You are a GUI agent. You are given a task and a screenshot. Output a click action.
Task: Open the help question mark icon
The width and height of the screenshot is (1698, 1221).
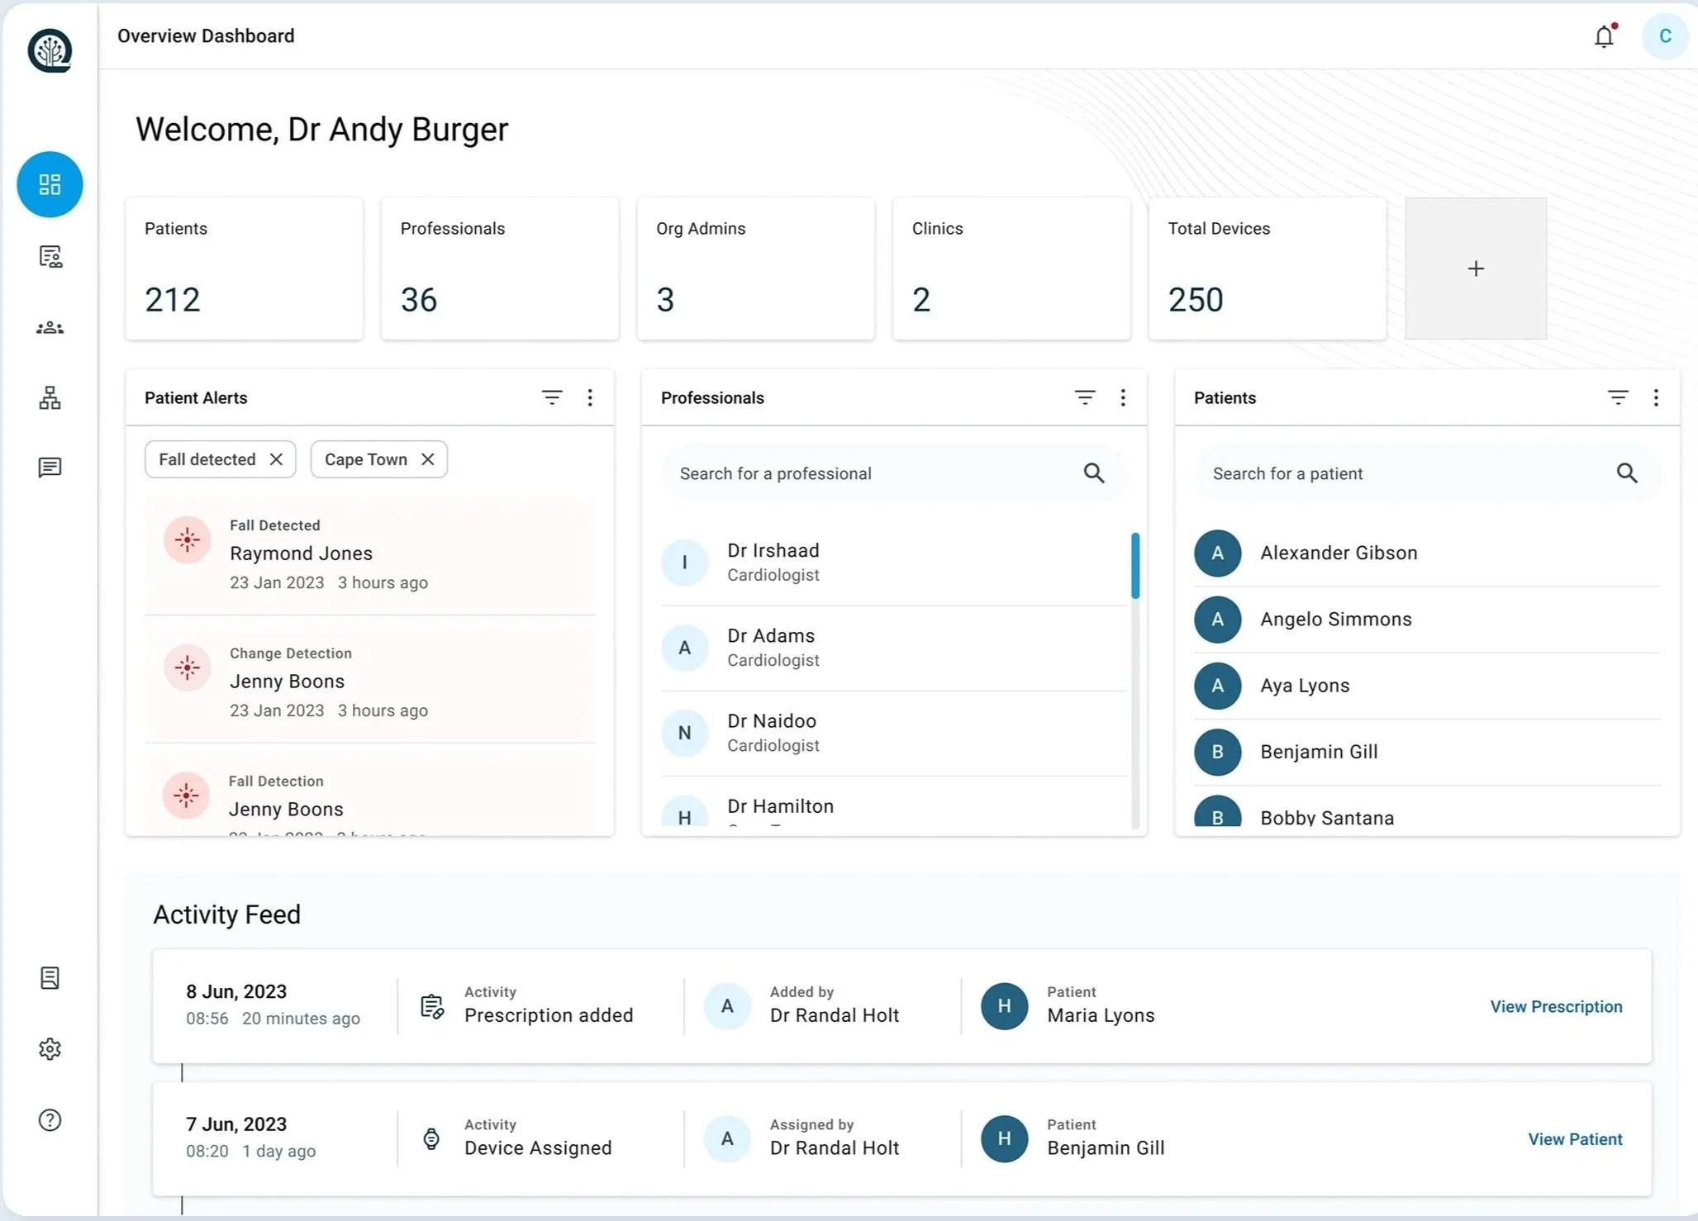coord(50,1120)
